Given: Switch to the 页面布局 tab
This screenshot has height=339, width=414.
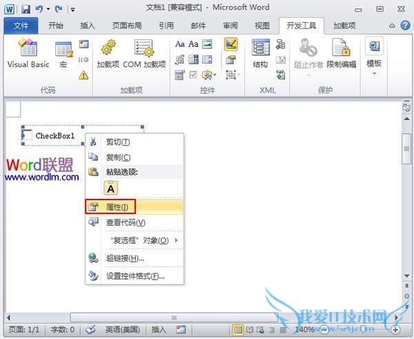Looking at the screenshot, I should coord(127,26).
